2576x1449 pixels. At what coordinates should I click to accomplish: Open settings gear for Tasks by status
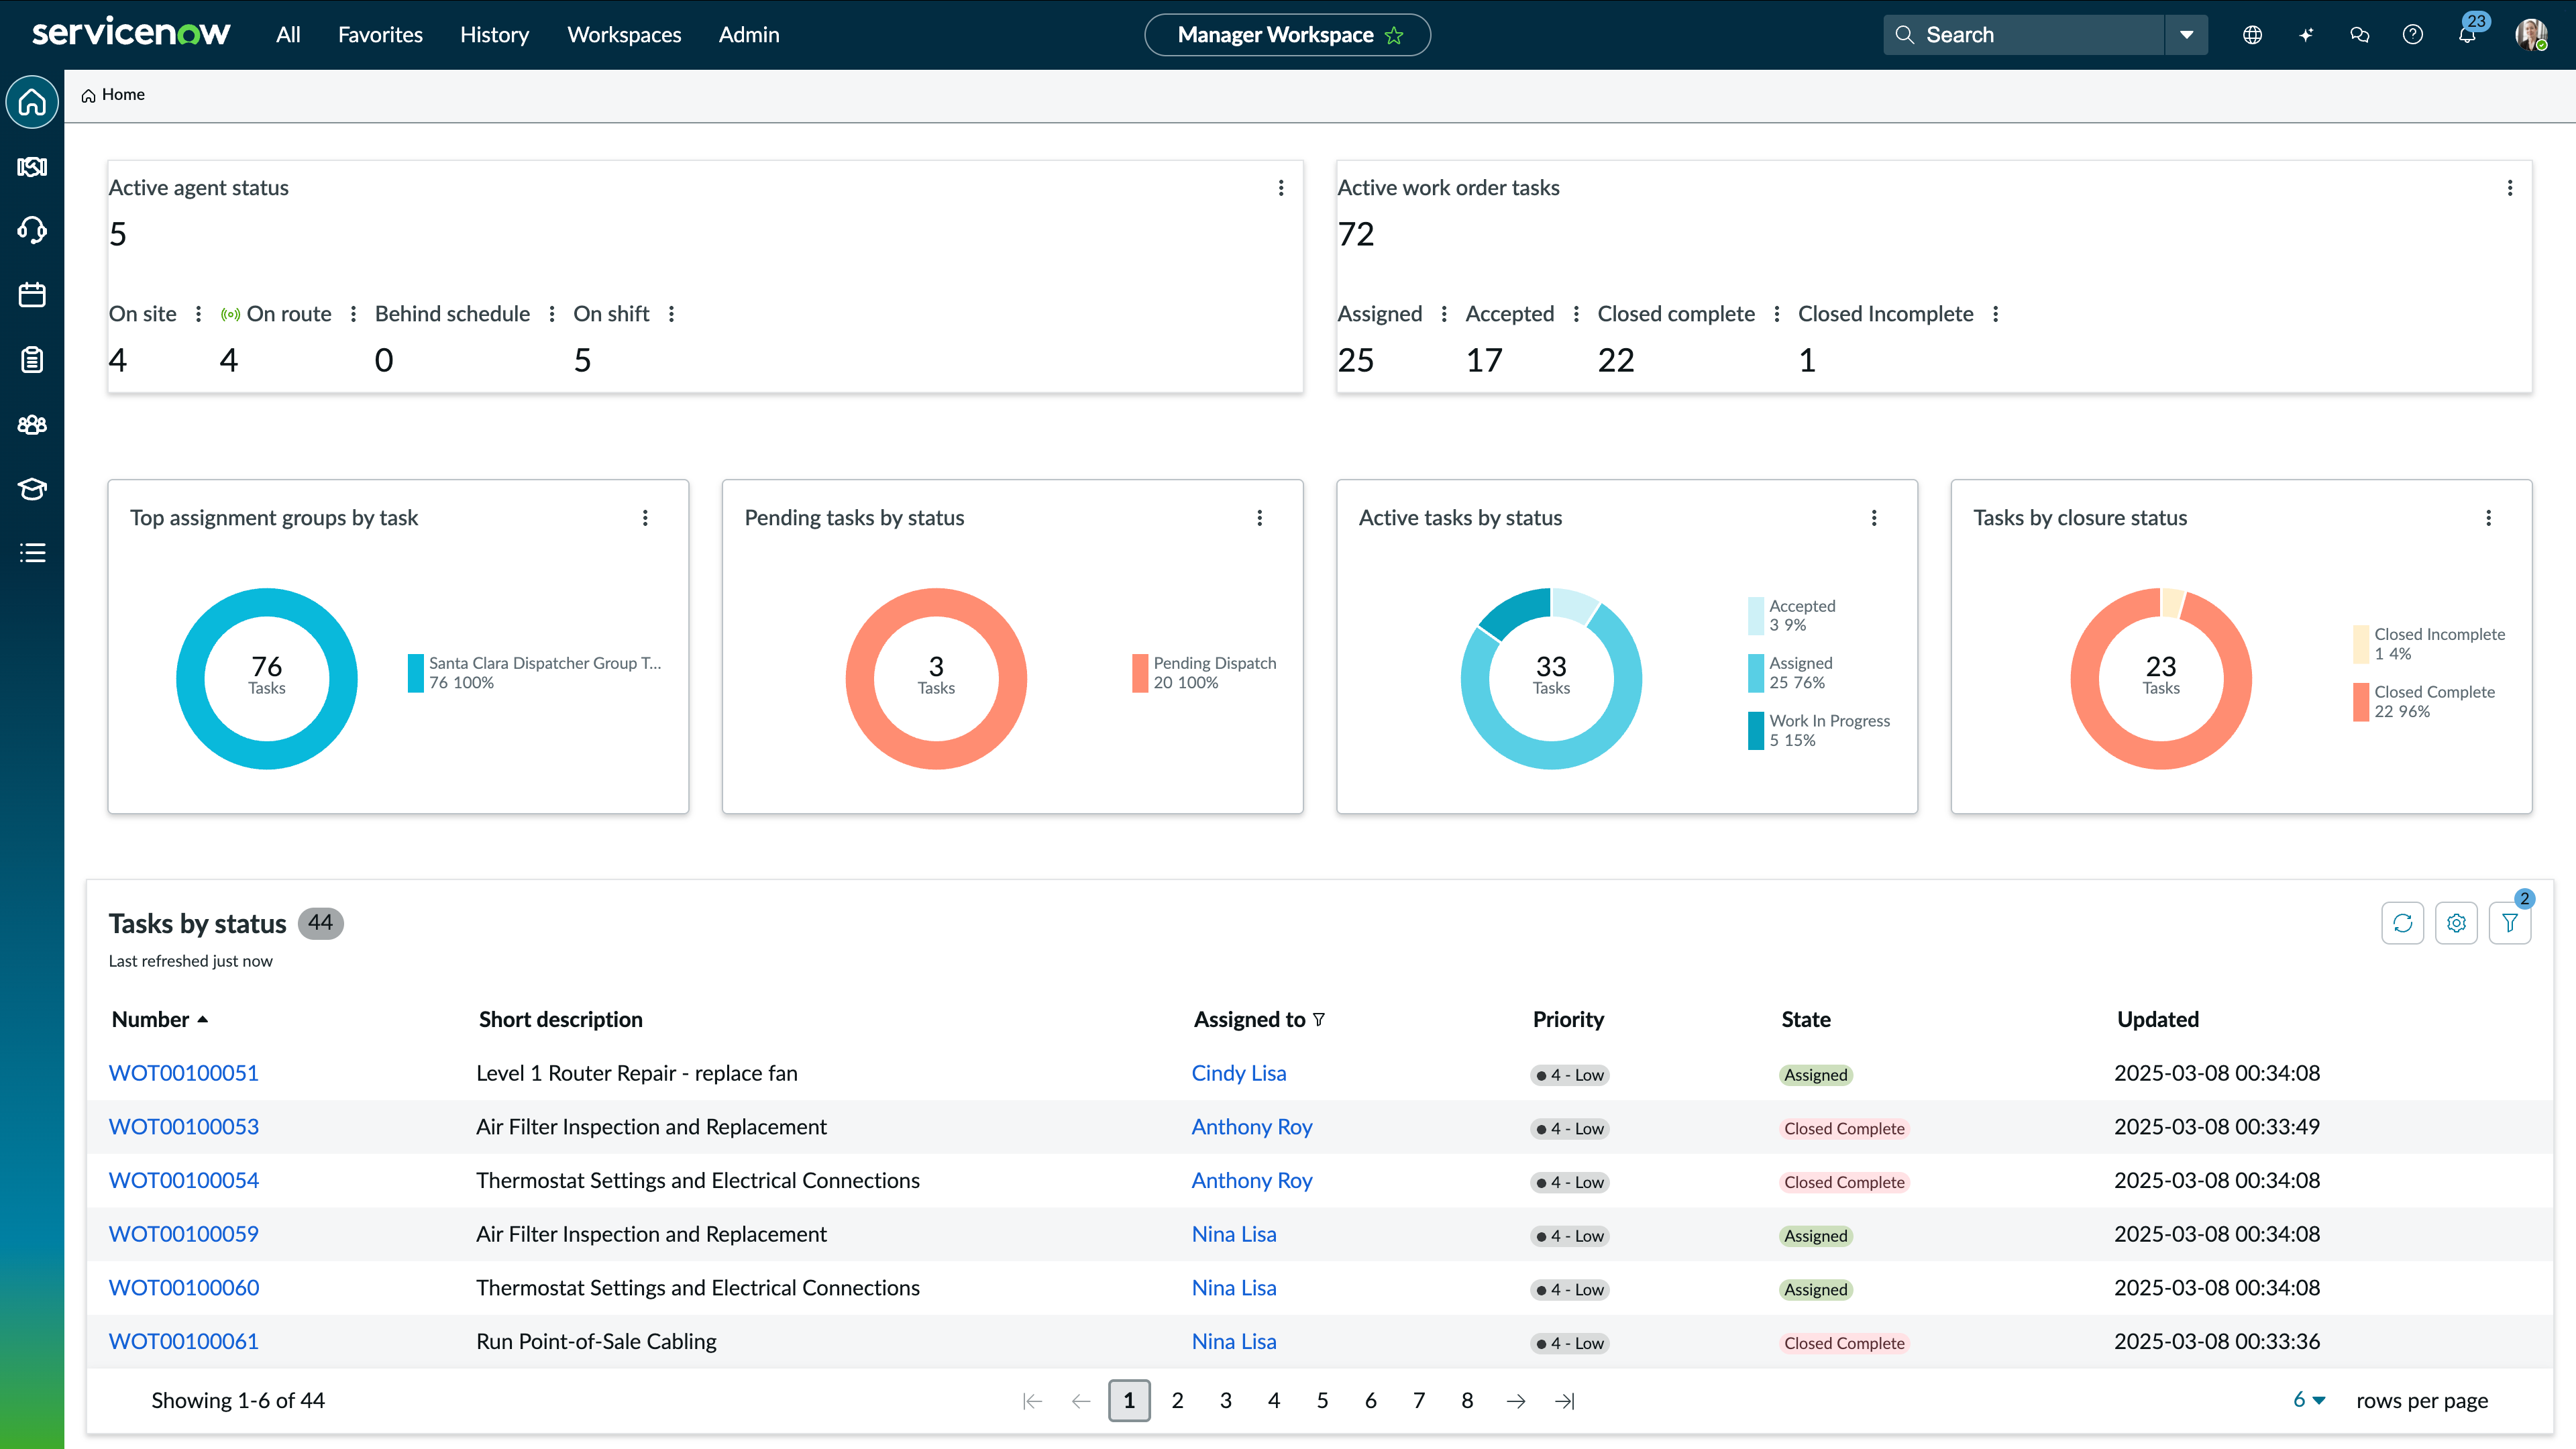coord(2457,922)
